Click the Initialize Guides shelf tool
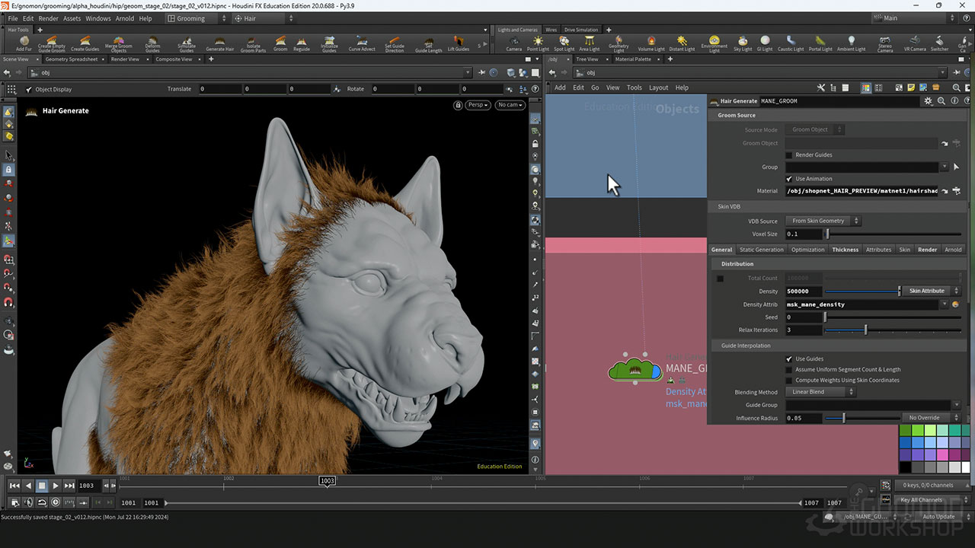 [329, 43]
